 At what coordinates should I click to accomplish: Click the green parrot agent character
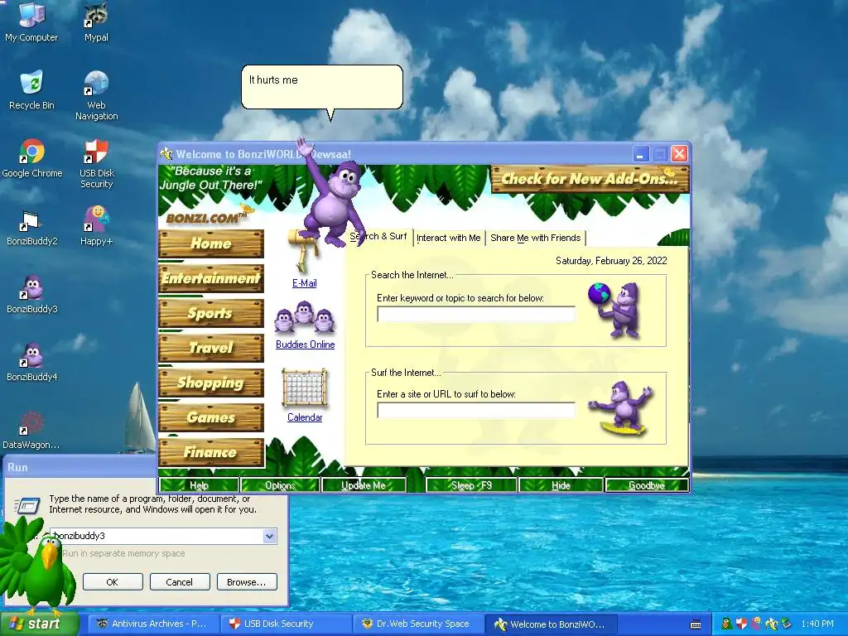tap(38, 568)
